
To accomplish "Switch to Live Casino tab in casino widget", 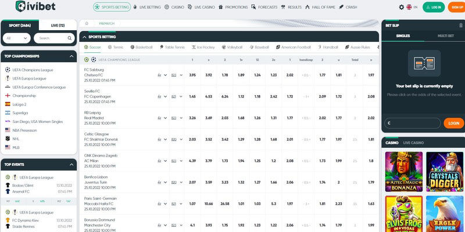I will 413,143.
